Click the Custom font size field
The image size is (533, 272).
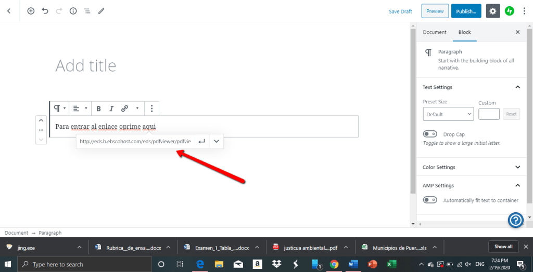(x=489, y=114)
